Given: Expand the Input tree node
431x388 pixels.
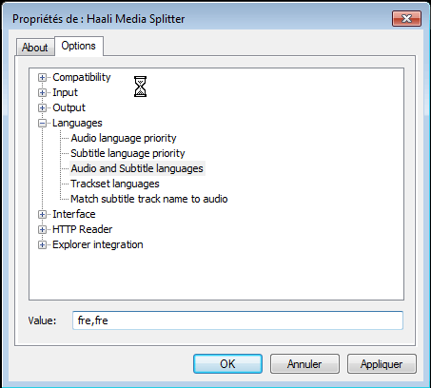Looking at the screenshot, I should [x=42, y=92].
